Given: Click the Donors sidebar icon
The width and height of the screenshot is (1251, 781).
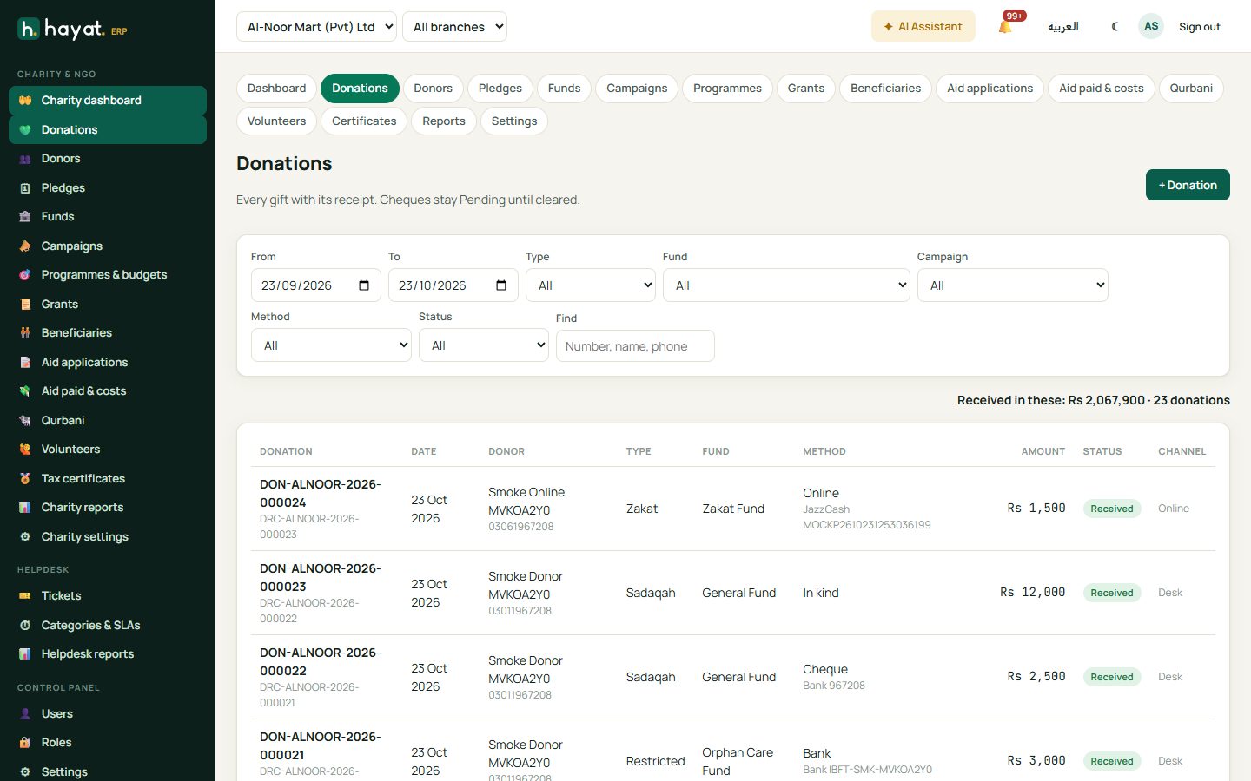Looking at the screenshot, I should click(25, 159).
